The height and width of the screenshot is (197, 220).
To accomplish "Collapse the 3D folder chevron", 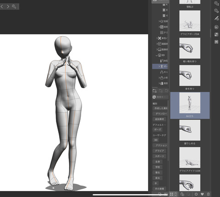I will point(156,55).
